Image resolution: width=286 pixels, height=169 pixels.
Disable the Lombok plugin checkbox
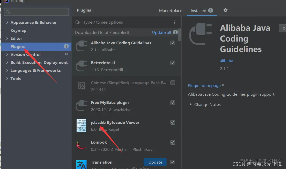coord(173,142)
